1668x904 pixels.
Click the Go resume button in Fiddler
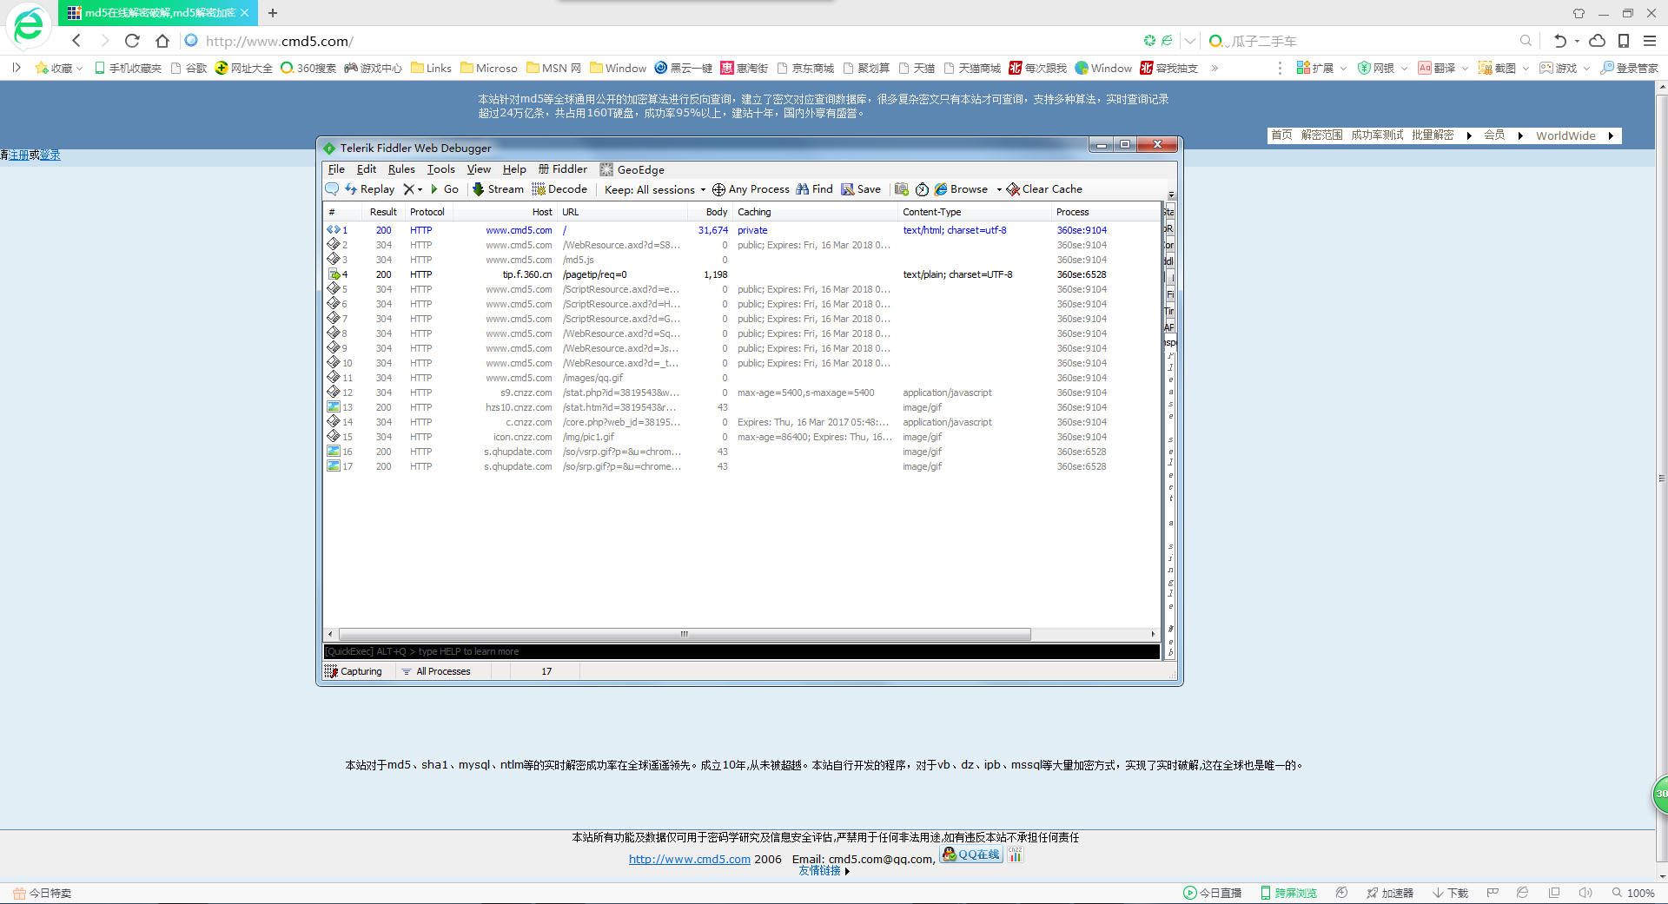445,189
